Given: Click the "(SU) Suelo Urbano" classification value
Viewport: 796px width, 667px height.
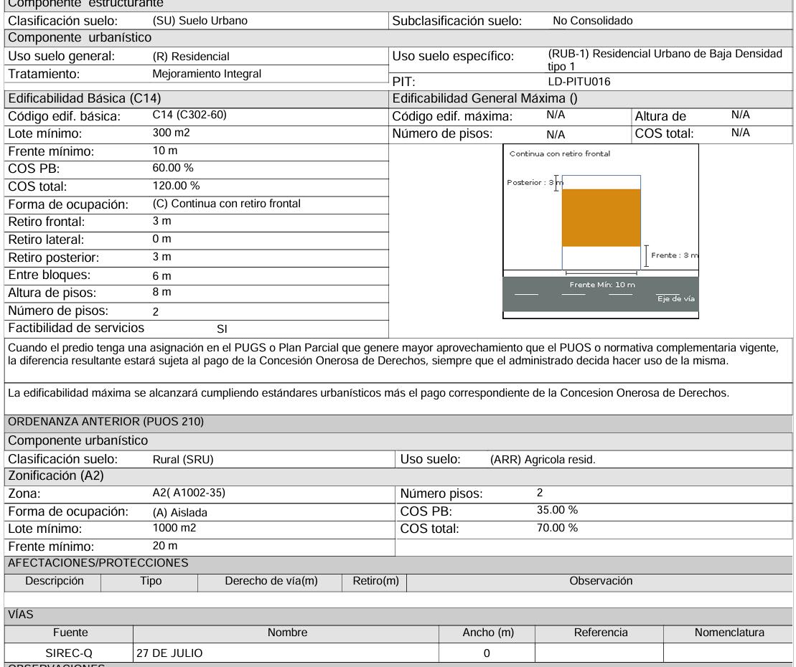Looking at the screenshot, I should [200, 21].
